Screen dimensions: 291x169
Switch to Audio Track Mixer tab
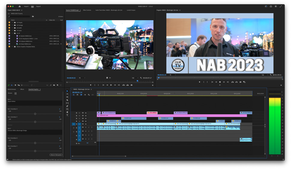click(x=109, y=10)
